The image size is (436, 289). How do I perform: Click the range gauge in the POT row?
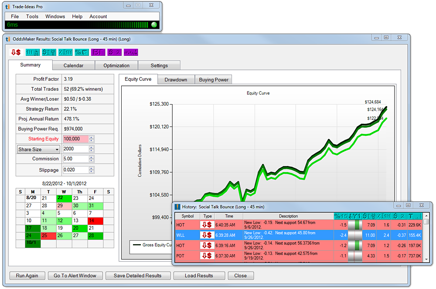[355, 255]
